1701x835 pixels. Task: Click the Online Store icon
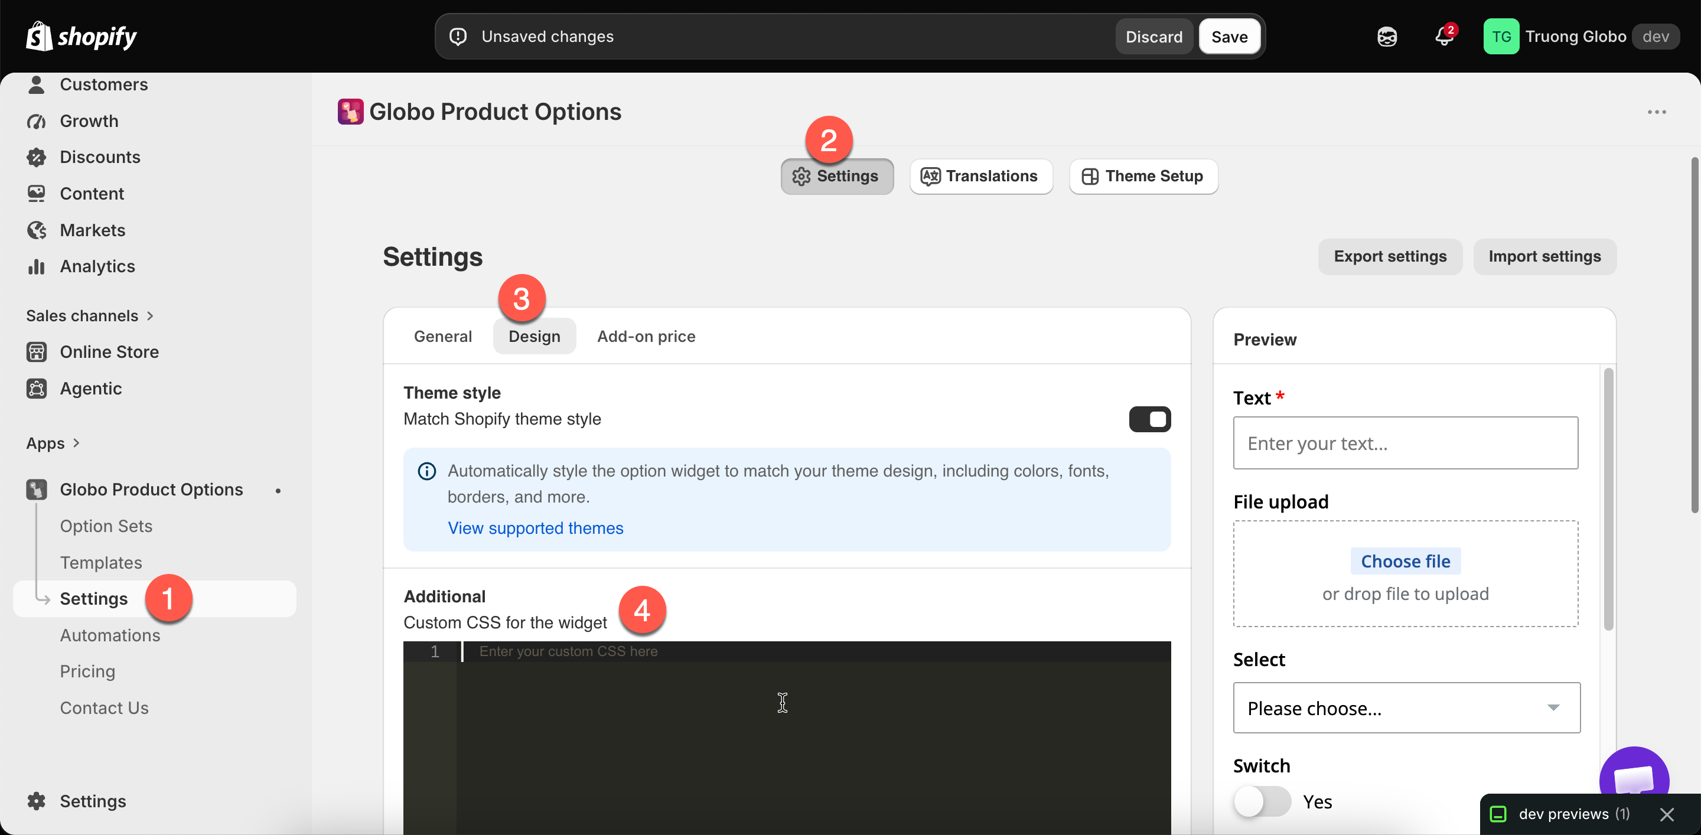tap(36, 352)
